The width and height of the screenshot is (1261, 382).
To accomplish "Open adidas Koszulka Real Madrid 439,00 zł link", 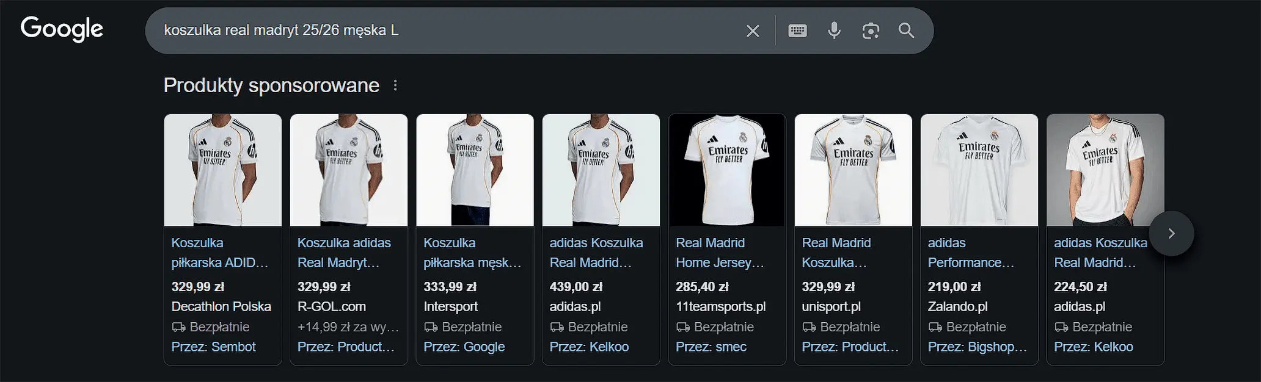I will (596, 253).
